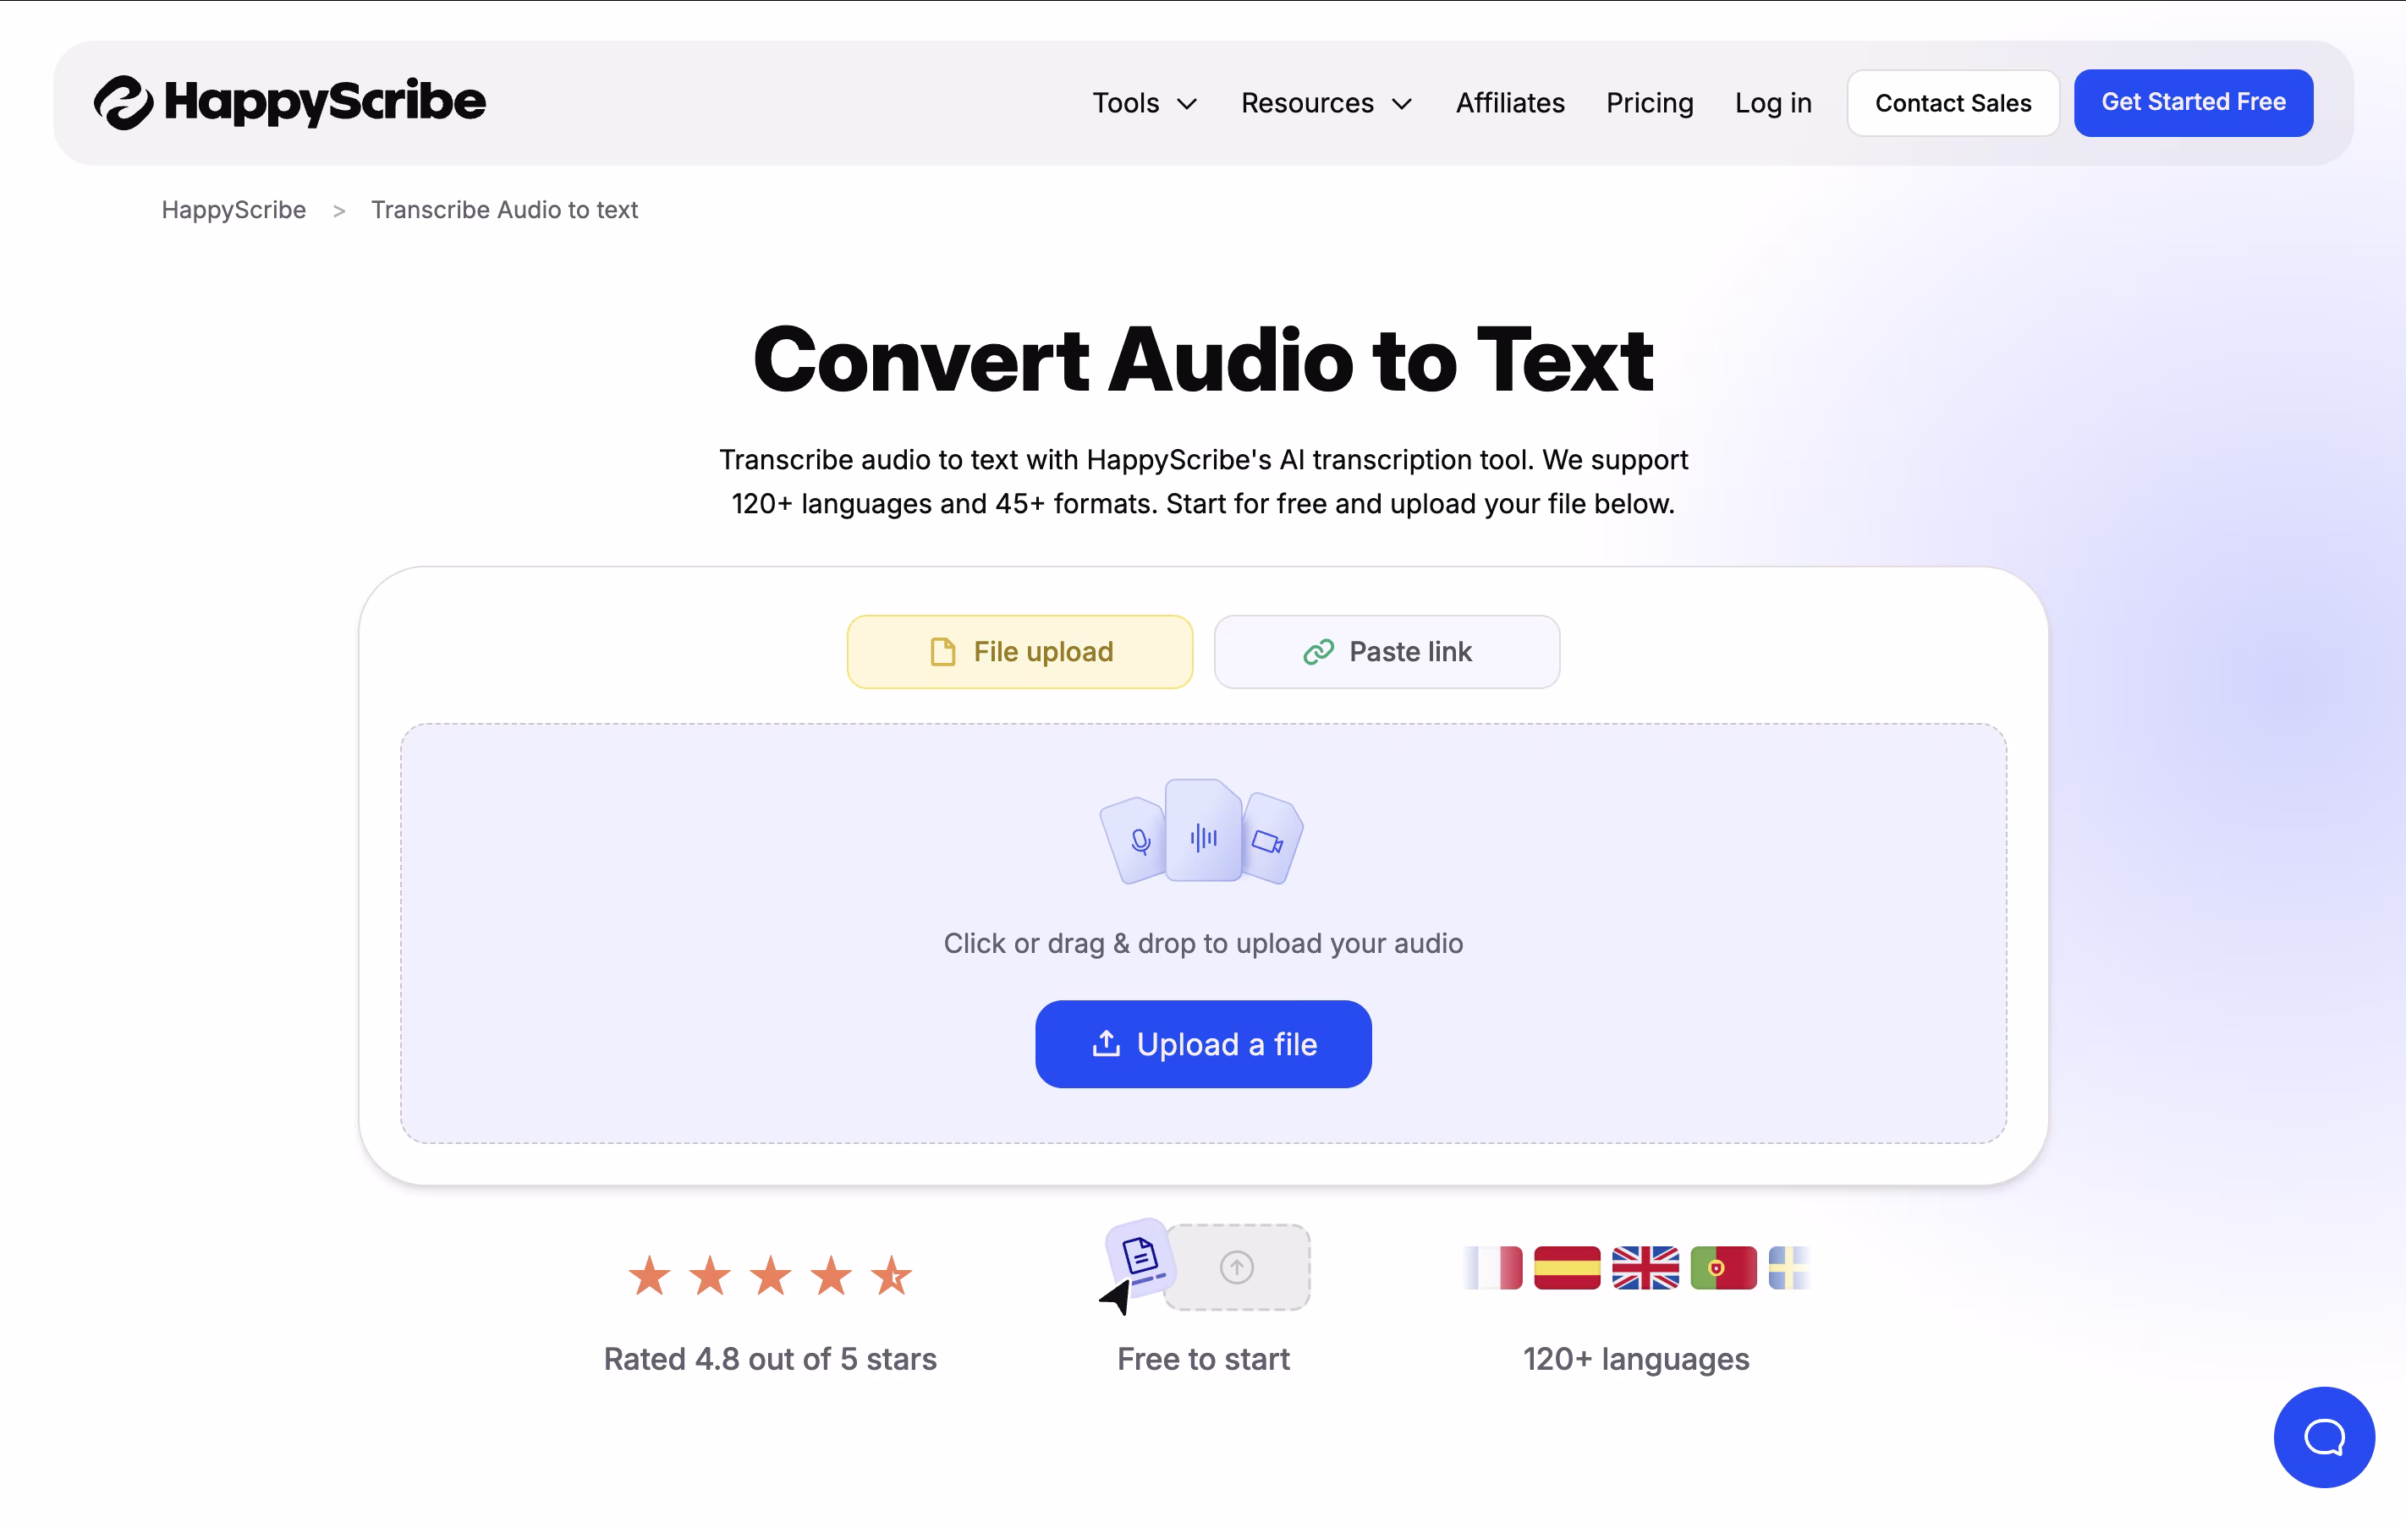Click the circled upload arrow placeholder
The width and height of the screenshot is (2406, 1522).
coord(1236,1267)
